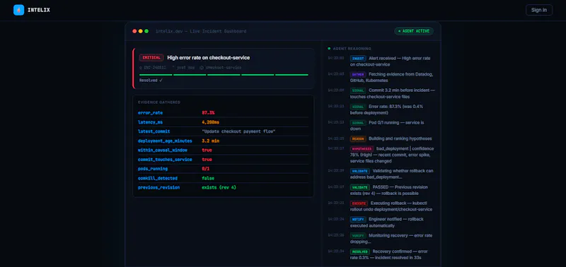The height and width of the screenshot is (267, 566).
Task: Click the last green progress segment
Action: 291,75
